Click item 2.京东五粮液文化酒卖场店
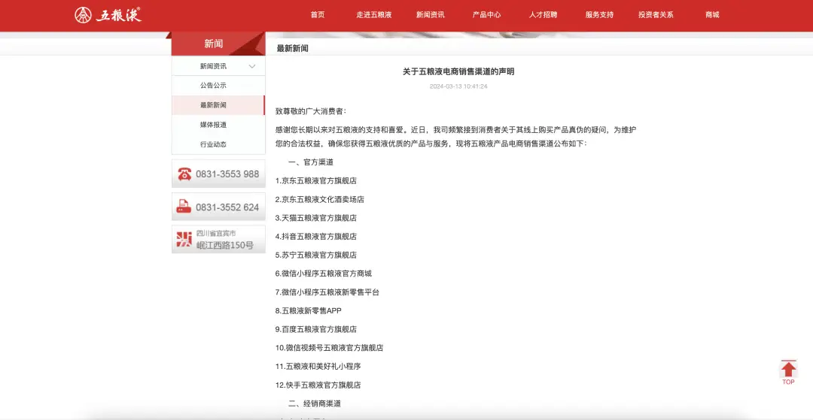This screenshot has width=813, height=420. (x=319, y=199)
